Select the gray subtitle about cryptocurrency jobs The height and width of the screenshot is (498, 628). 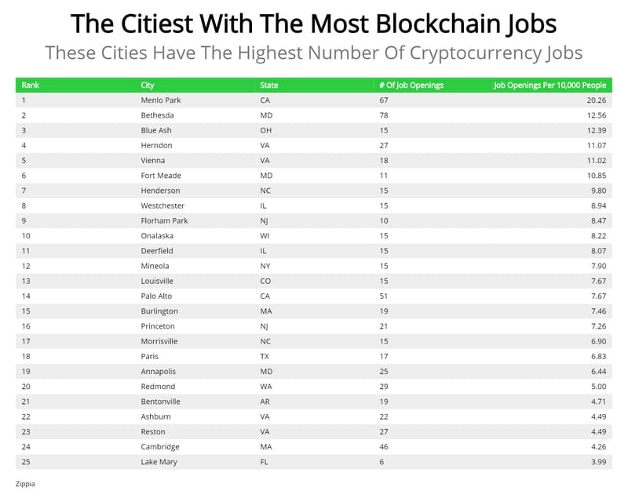click(313, 54)
